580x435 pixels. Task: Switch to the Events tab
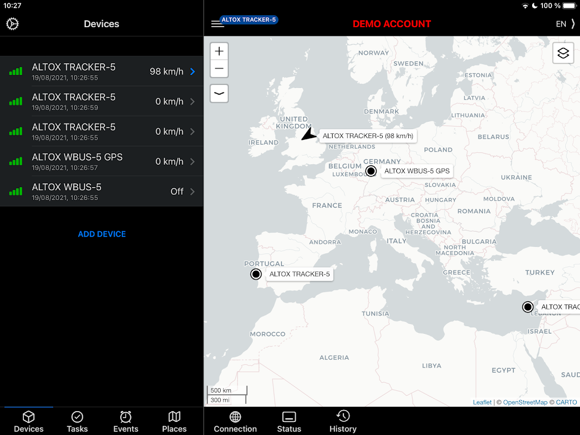tap(126, 422)
